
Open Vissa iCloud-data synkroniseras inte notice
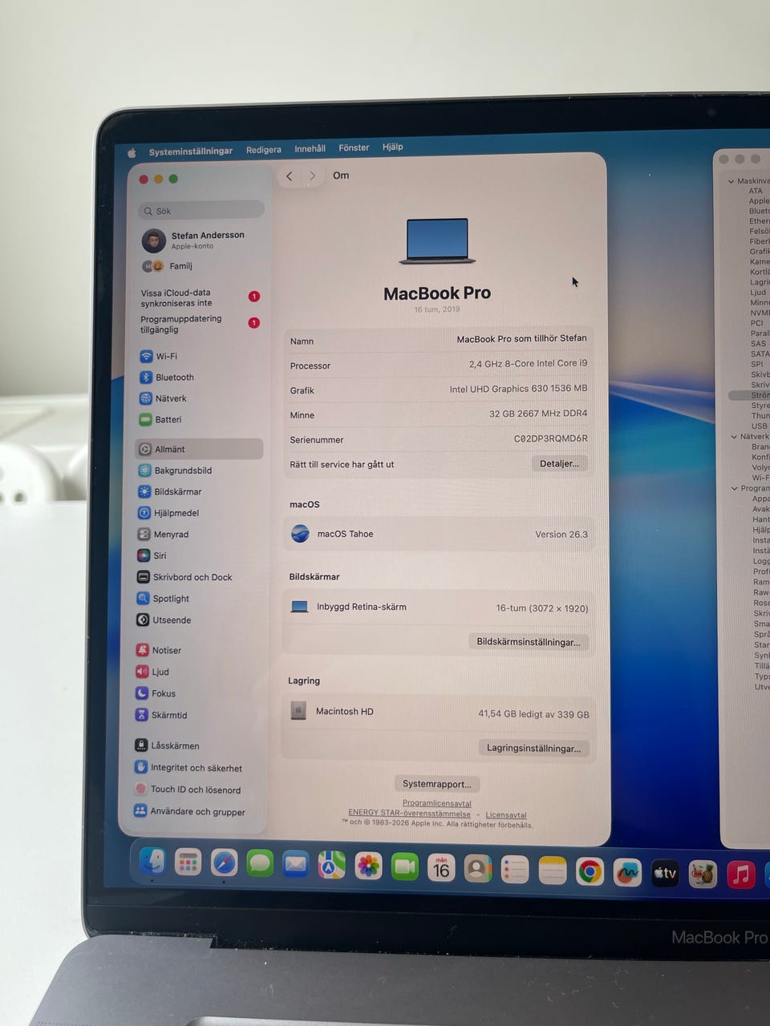click(201, 297)
